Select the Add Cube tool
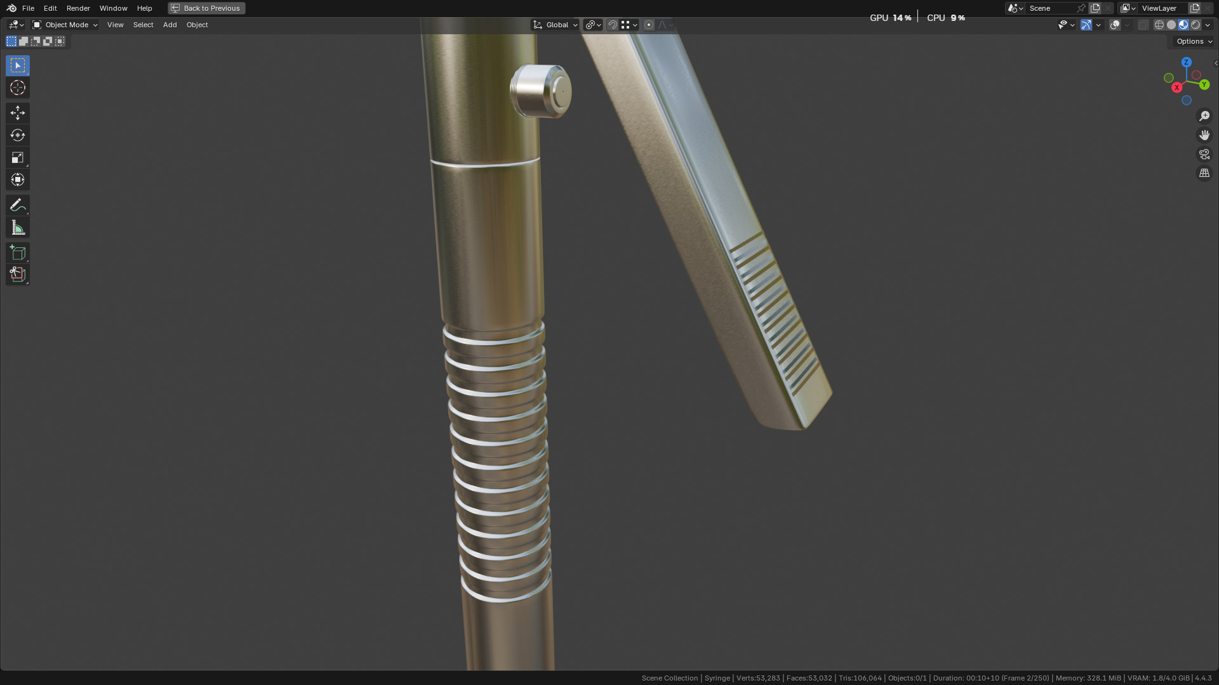1219x685 pixels. (18, 252)
